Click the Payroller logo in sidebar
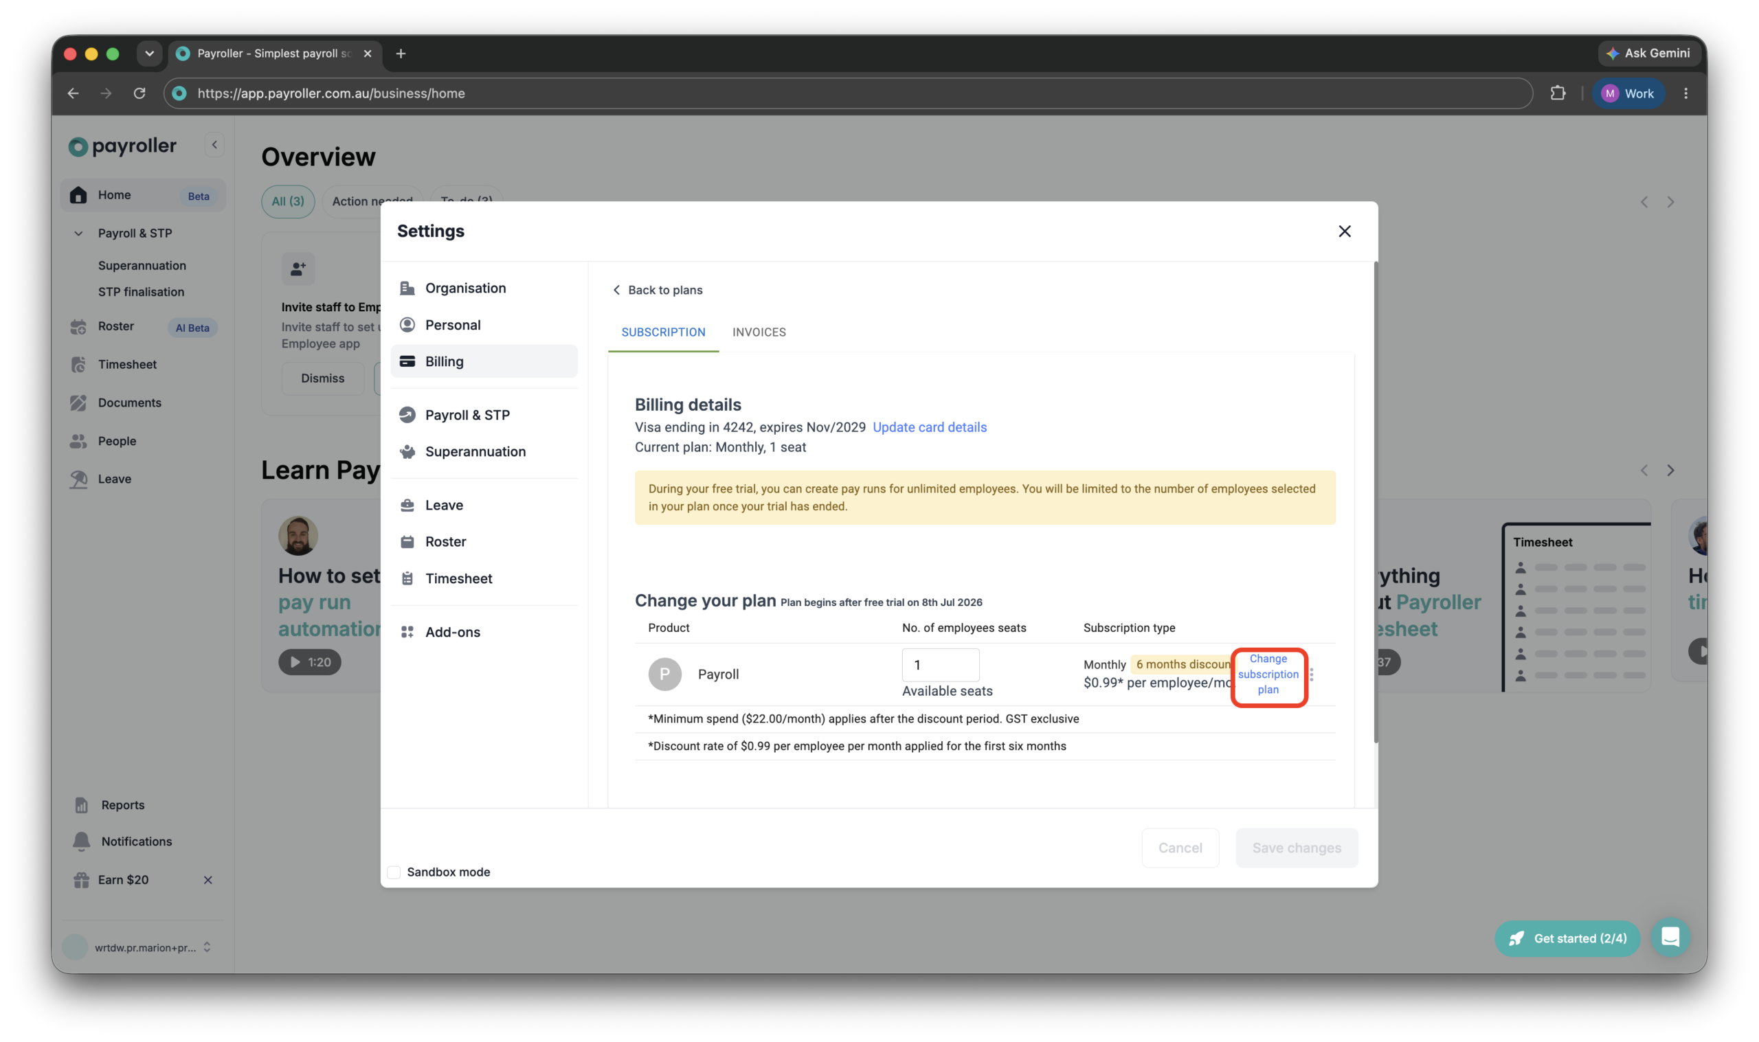Screen dimensions: 1759x1042 tap(122, 146)
